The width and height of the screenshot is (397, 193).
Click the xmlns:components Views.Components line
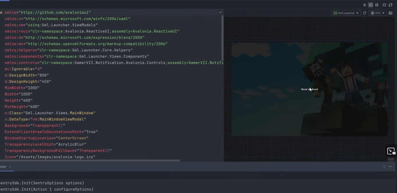click(x=77, y=57)
